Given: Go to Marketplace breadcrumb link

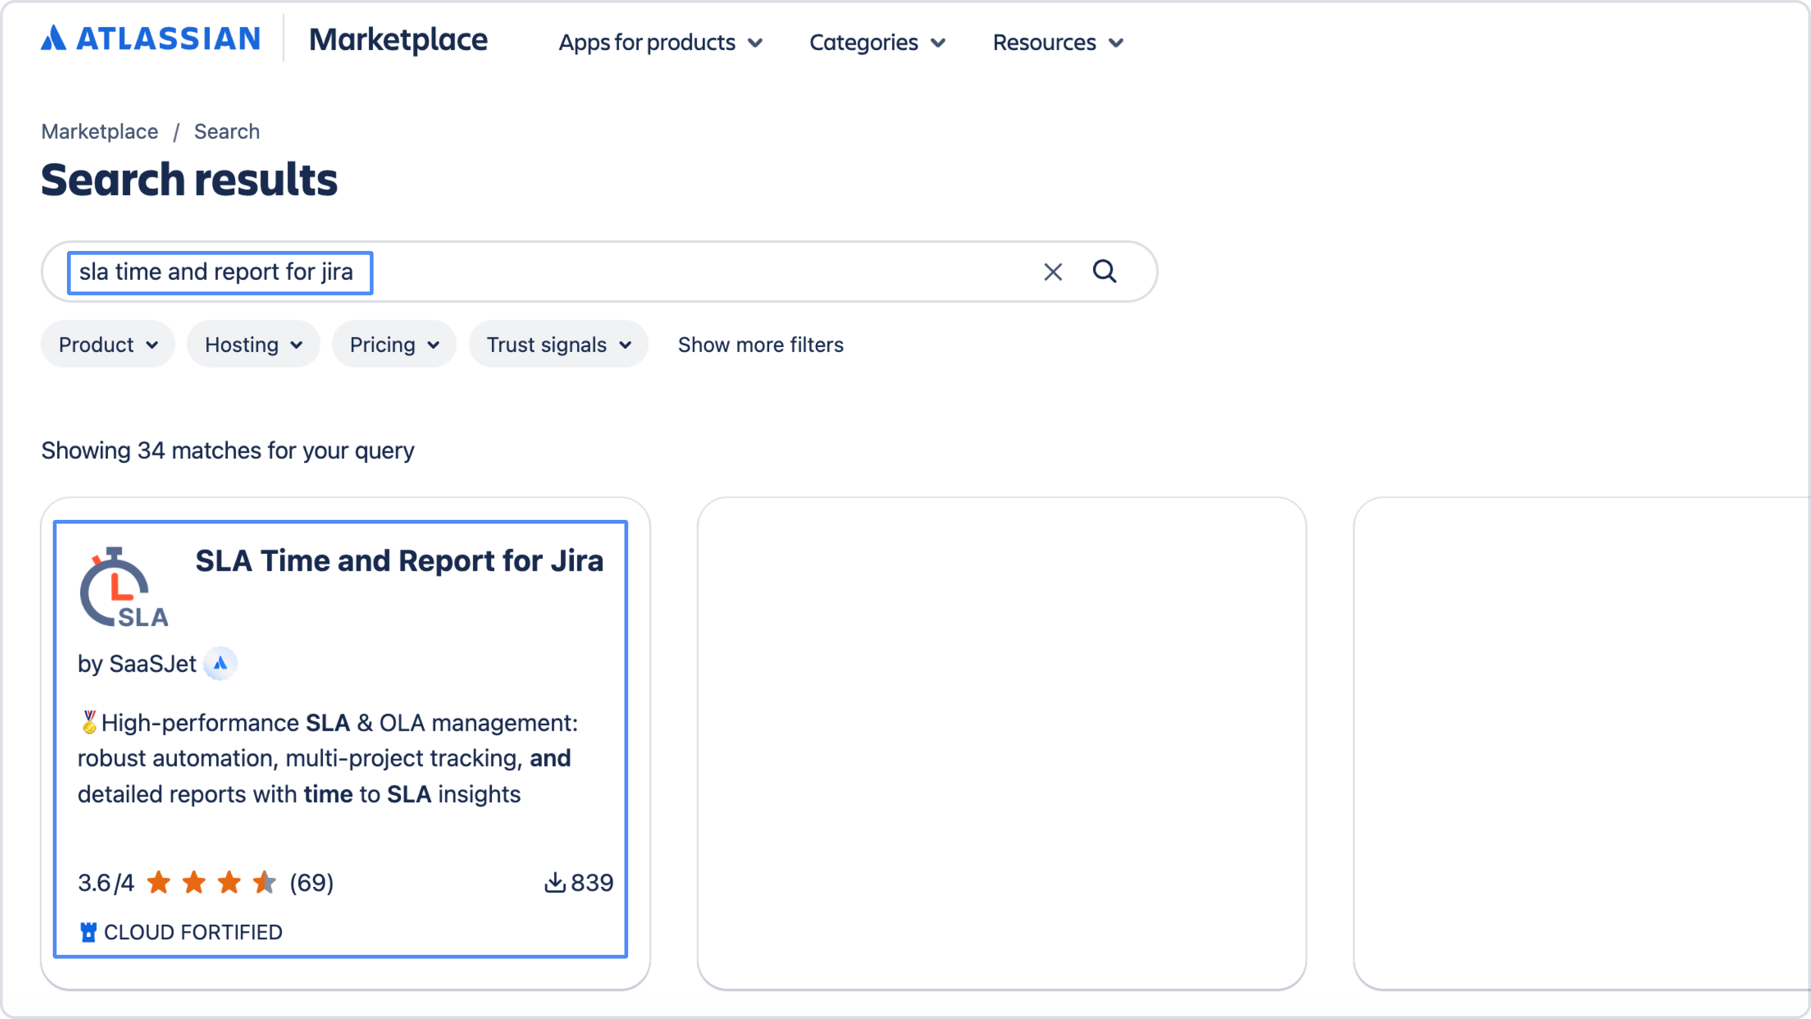Looking at the screenshot, I should [99, 132].
